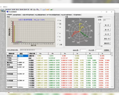The image size is (119, 95).
Task: Click the Ib column header in the table
Action: tap(92, 53)
